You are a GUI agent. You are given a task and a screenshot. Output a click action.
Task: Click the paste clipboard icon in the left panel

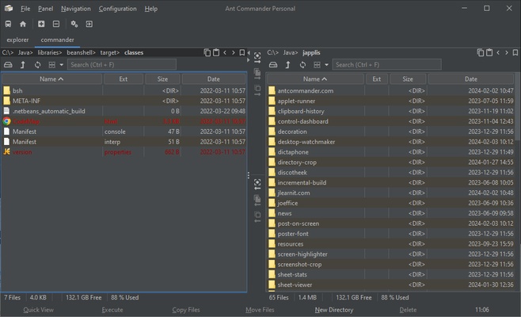[x=216, y=52]
